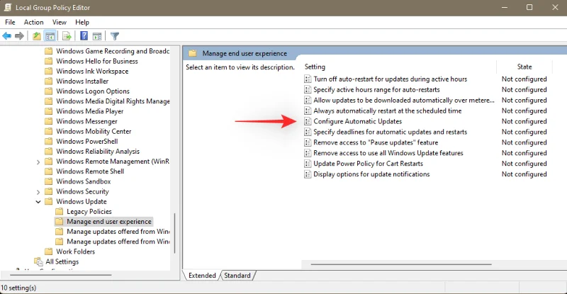Toggle the Show/Hide Action Pane icon
The image size is (567, 294).
tap(97, 36)
